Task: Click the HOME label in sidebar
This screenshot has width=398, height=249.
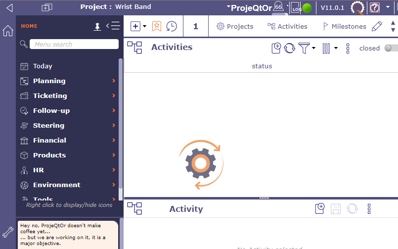Action: click(29, 26)
